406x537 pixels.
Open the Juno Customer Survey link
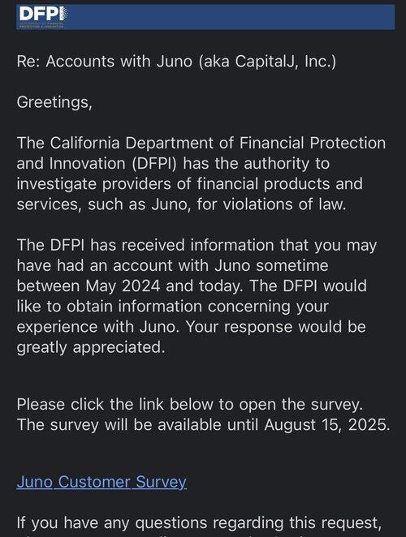pyautogui.click(x=101, y=482)
